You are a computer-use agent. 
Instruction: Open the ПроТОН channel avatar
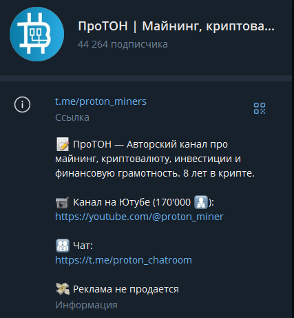(x=36, y=34)
